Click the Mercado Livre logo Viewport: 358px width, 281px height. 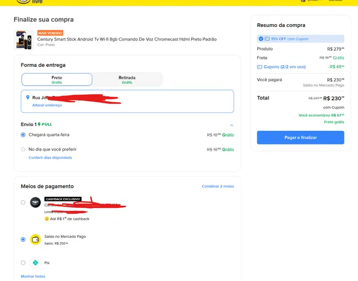(x=30, y=2)
